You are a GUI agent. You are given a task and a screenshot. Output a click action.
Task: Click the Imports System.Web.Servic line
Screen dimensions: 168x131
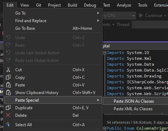click(x=137, y=88)
